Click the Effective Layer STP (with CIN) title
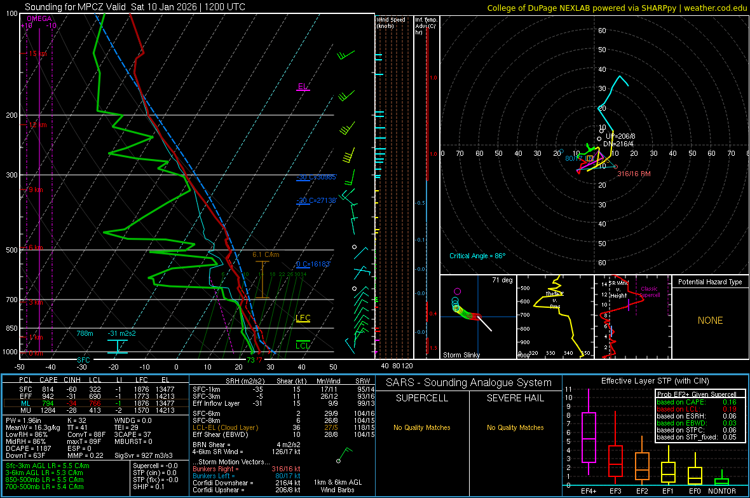The height and width of the screenshot is (498, 750). 655,381
